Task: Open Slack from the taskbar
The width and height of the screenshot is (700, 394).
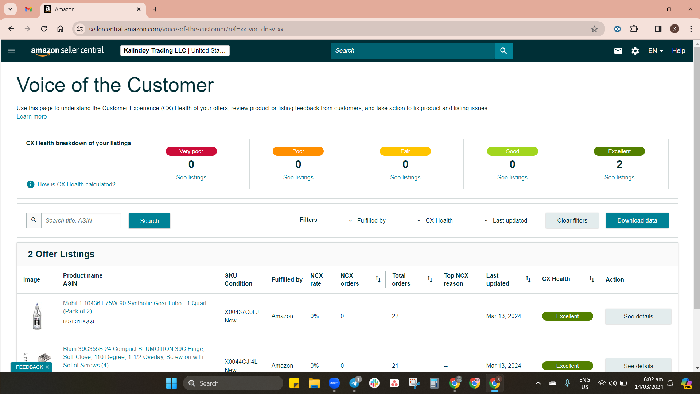Action: 374,383
